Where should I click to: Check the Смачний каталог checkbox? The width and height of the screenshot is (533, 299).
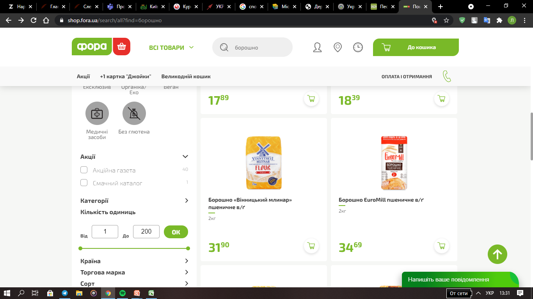click(x=84, y=183)
